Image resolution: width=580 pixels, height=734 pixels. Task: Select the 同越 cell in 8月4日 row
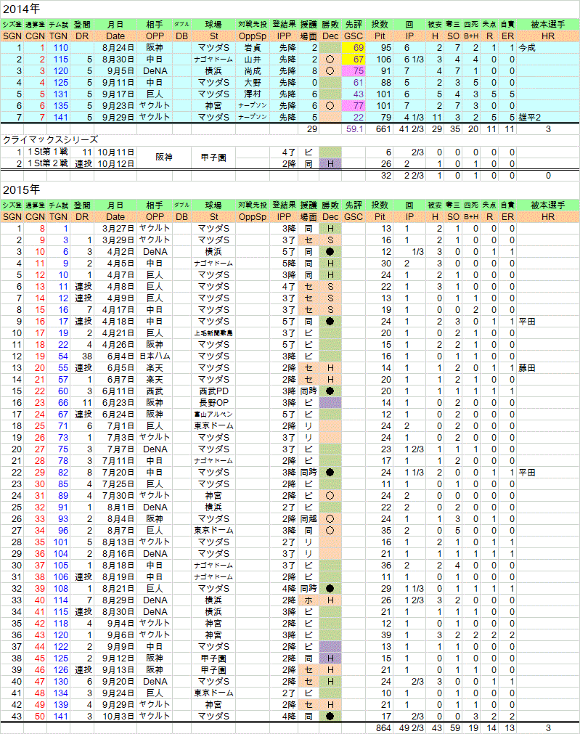pos(309,518)
